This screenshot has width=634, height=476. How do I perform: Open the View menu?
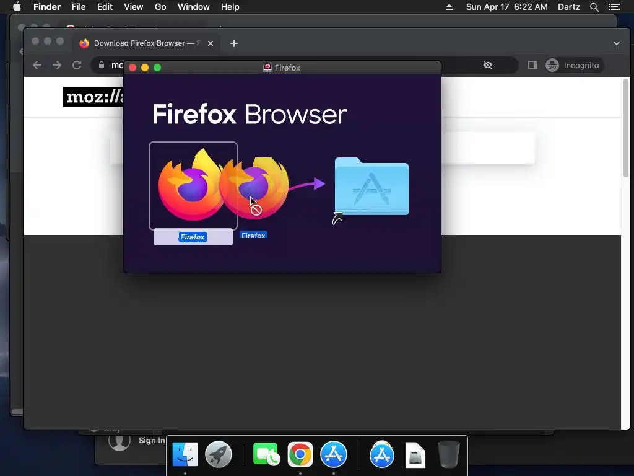click(134, 7)
